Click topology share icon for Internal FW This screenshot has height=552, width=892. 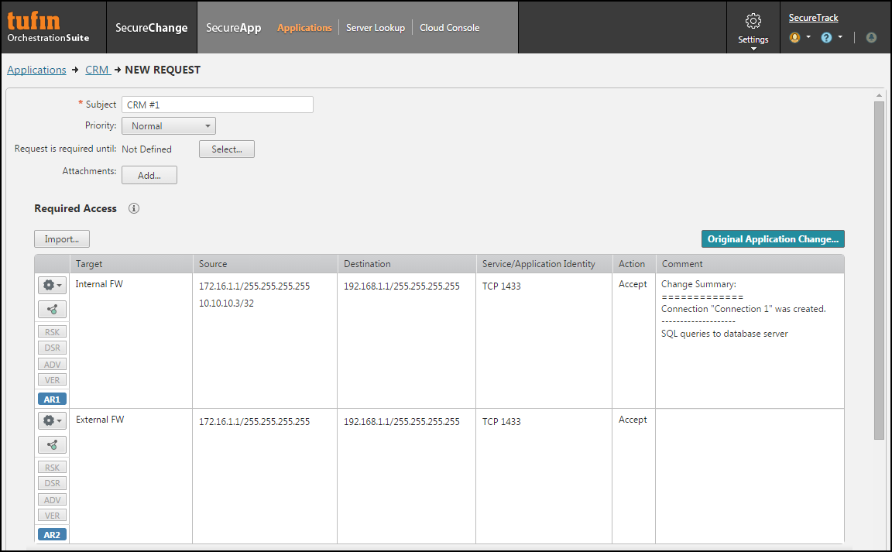coord(52,310)
